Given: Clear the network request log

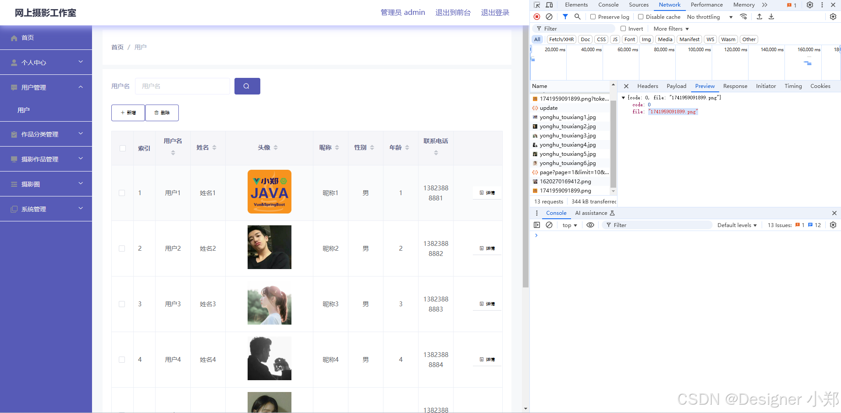Looking at the screenshot, I should coord(549,17).
